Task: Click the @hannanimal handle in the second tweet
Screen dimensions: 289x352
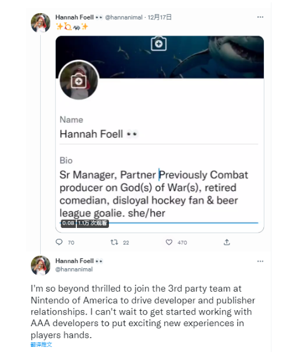Action: click(74, 269)
